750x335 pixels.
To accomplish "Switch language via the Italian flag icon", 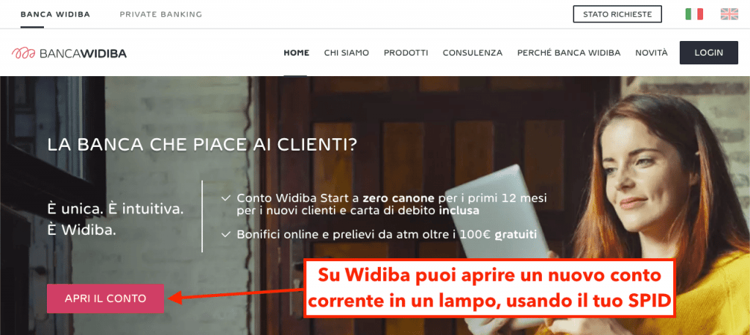I will tap(694, 14).
